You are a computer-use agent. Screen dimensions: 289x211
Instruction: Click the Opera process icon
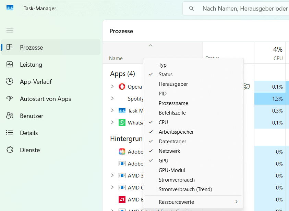[x=122, y=87]
